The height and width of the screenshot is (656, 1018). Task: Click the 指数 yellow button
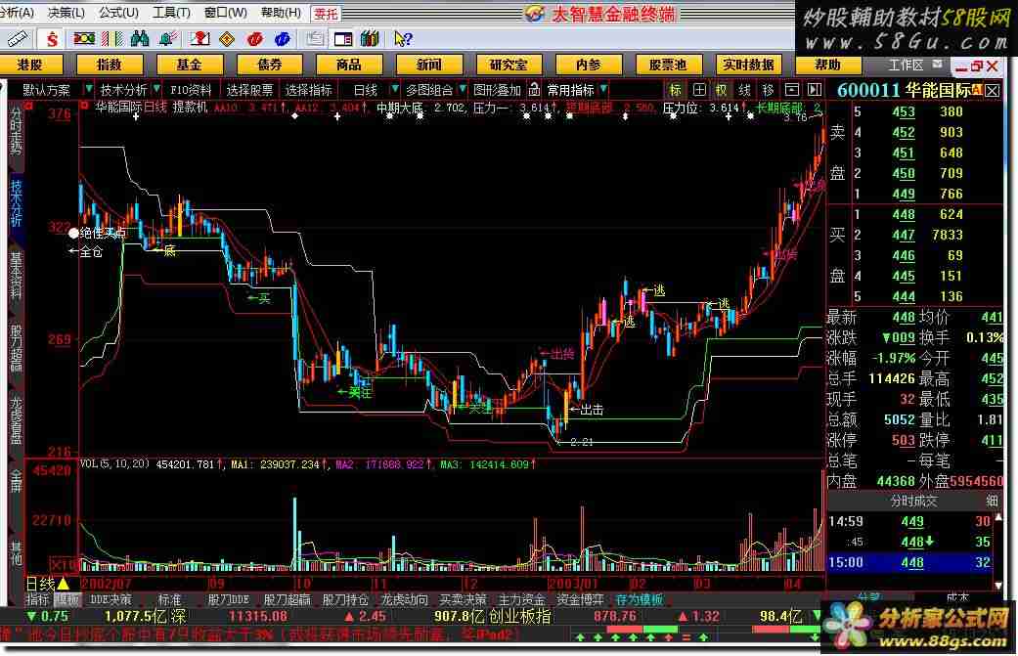coord(110,65)
